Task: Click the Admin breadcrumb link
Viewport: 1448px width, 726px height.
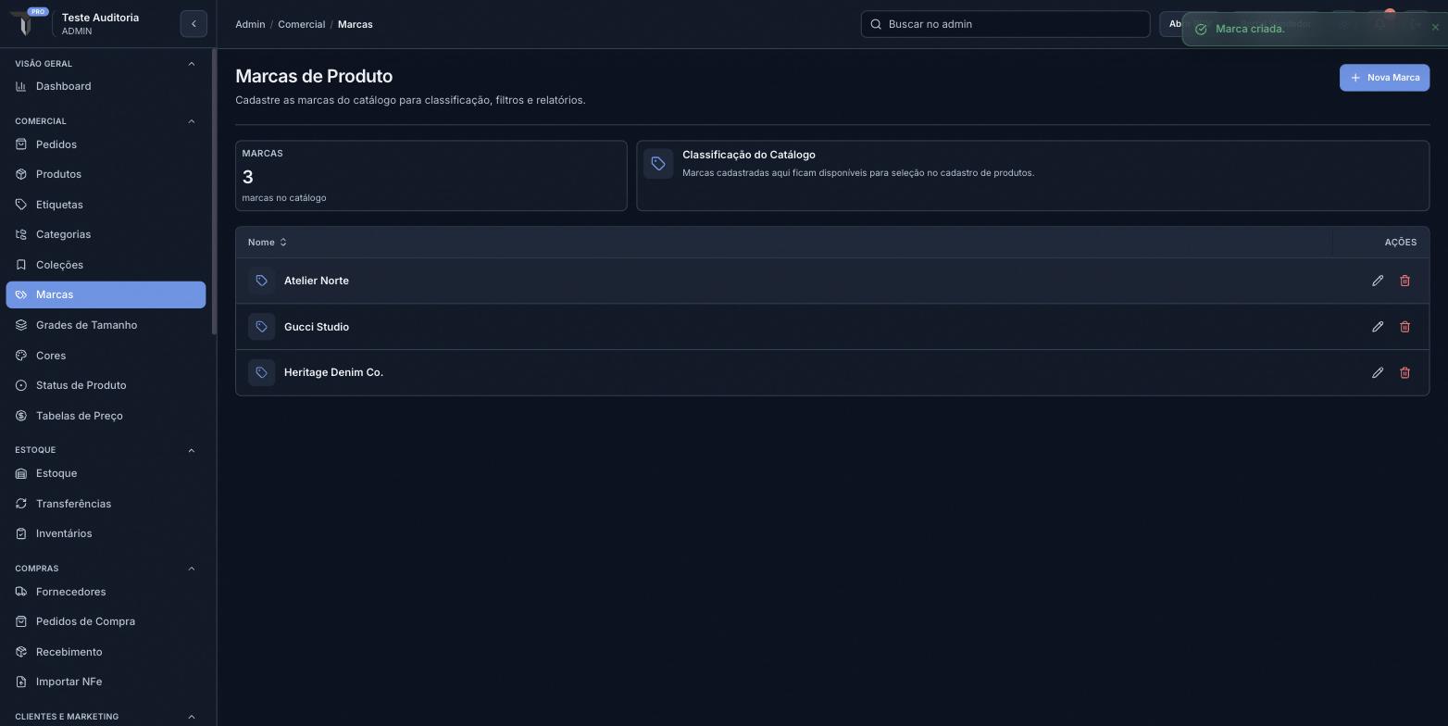Action: pos(250,24)
